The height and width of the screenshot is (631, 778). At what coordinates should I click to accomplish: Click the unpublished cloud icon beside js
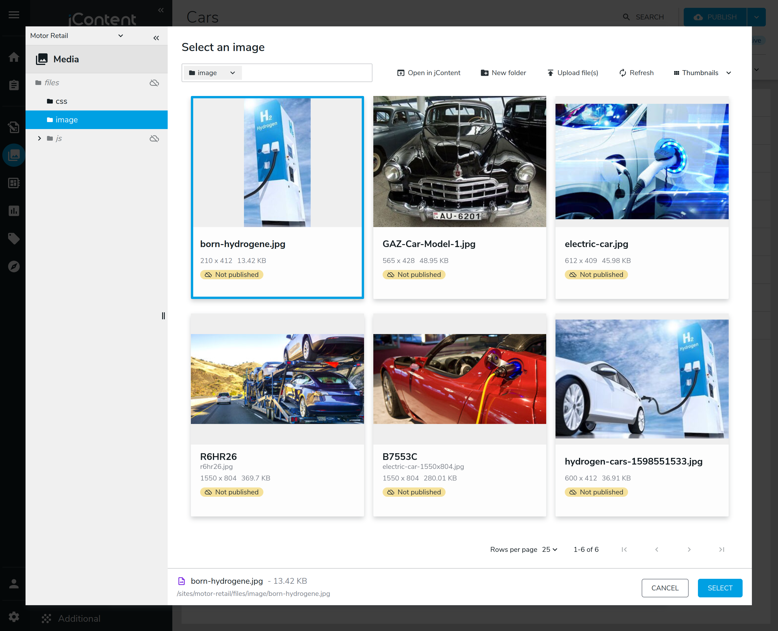coord(154,139)
